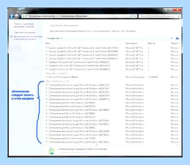This screenshot has height=165, width=190.
Task: Click the control panel icon in address bar
Action: pos(24,16)
